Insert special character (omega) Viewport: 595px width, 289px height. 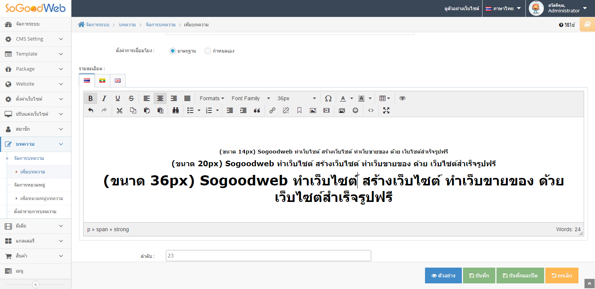point(328,98)
